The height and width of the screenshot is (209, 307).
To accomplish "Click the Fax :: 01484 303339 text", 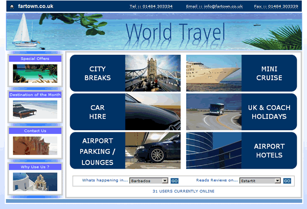I will click(276, 7).
